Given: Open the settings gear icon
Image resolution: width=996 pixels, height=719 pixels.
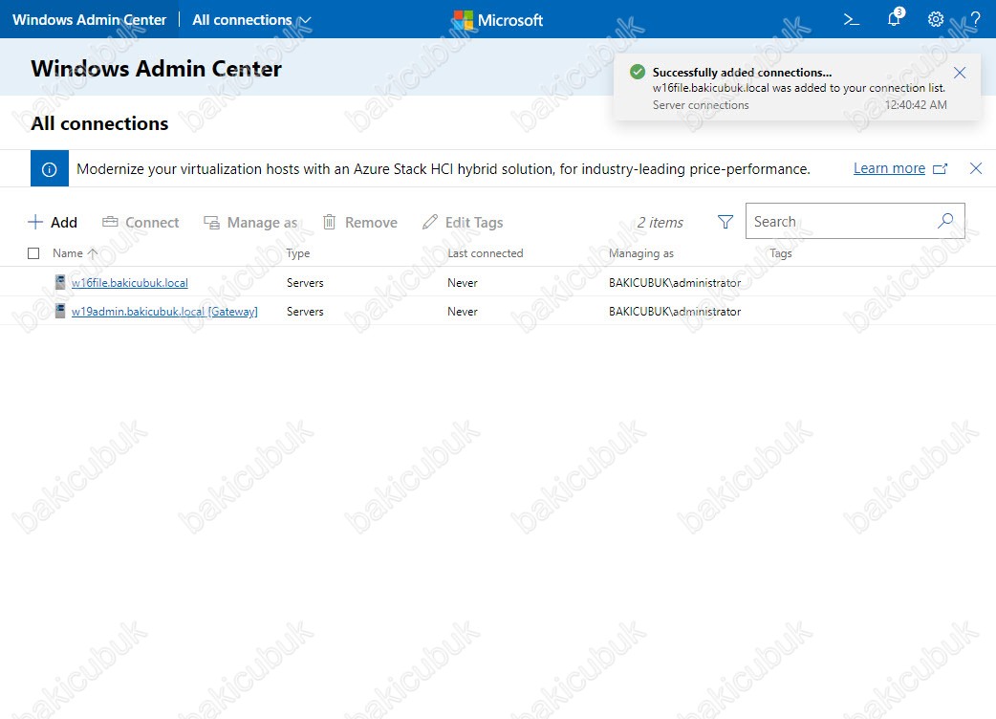Looking at the screenshot, I should [x=936, y=20].
